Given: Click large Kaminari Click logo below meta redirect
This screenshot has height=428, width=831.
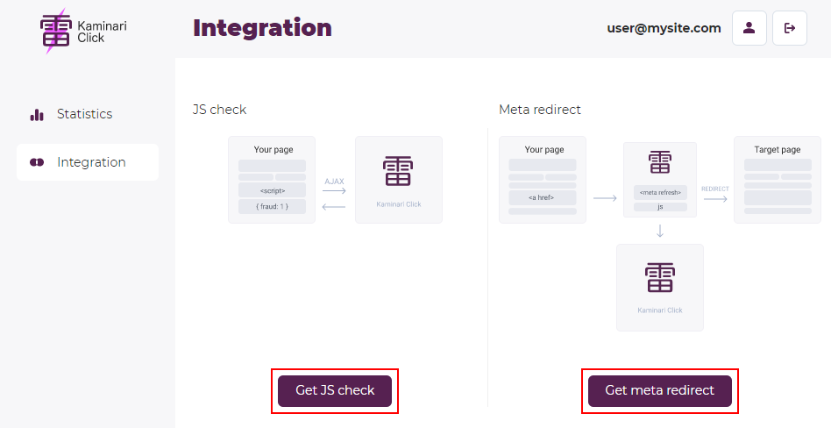Looking at the screenshot, I should 660,277.
